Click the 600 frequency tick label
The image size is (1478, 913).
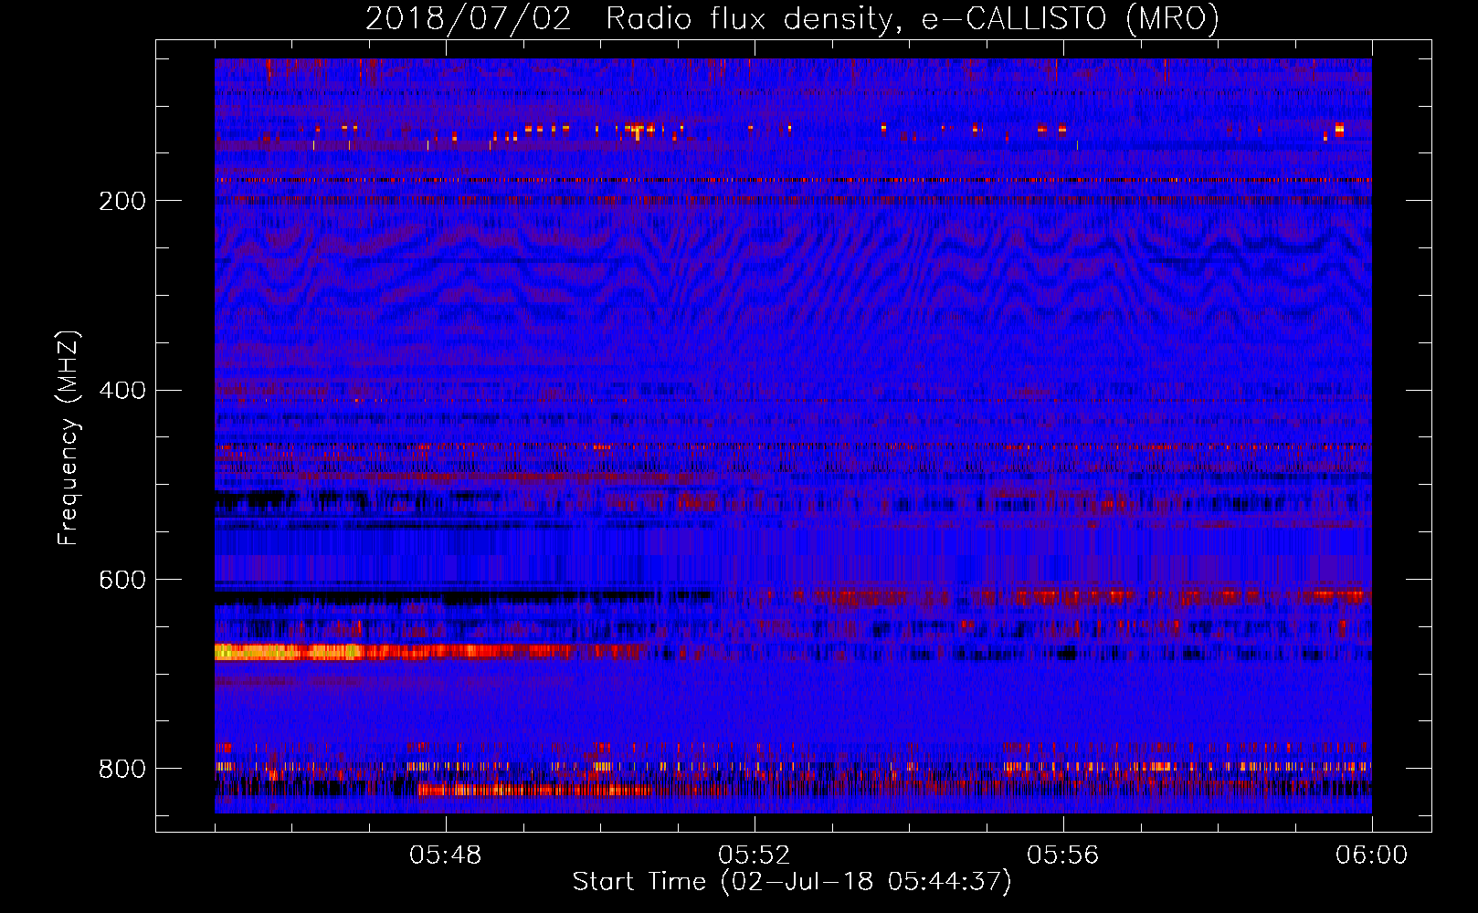[122, 580]
